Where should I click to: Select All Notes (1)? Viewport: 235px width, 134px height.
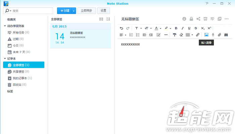point(24,65)
